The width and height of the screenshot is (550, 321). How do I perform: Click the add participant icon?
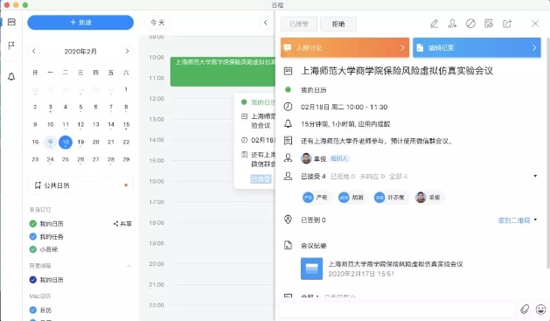[452, 24]
